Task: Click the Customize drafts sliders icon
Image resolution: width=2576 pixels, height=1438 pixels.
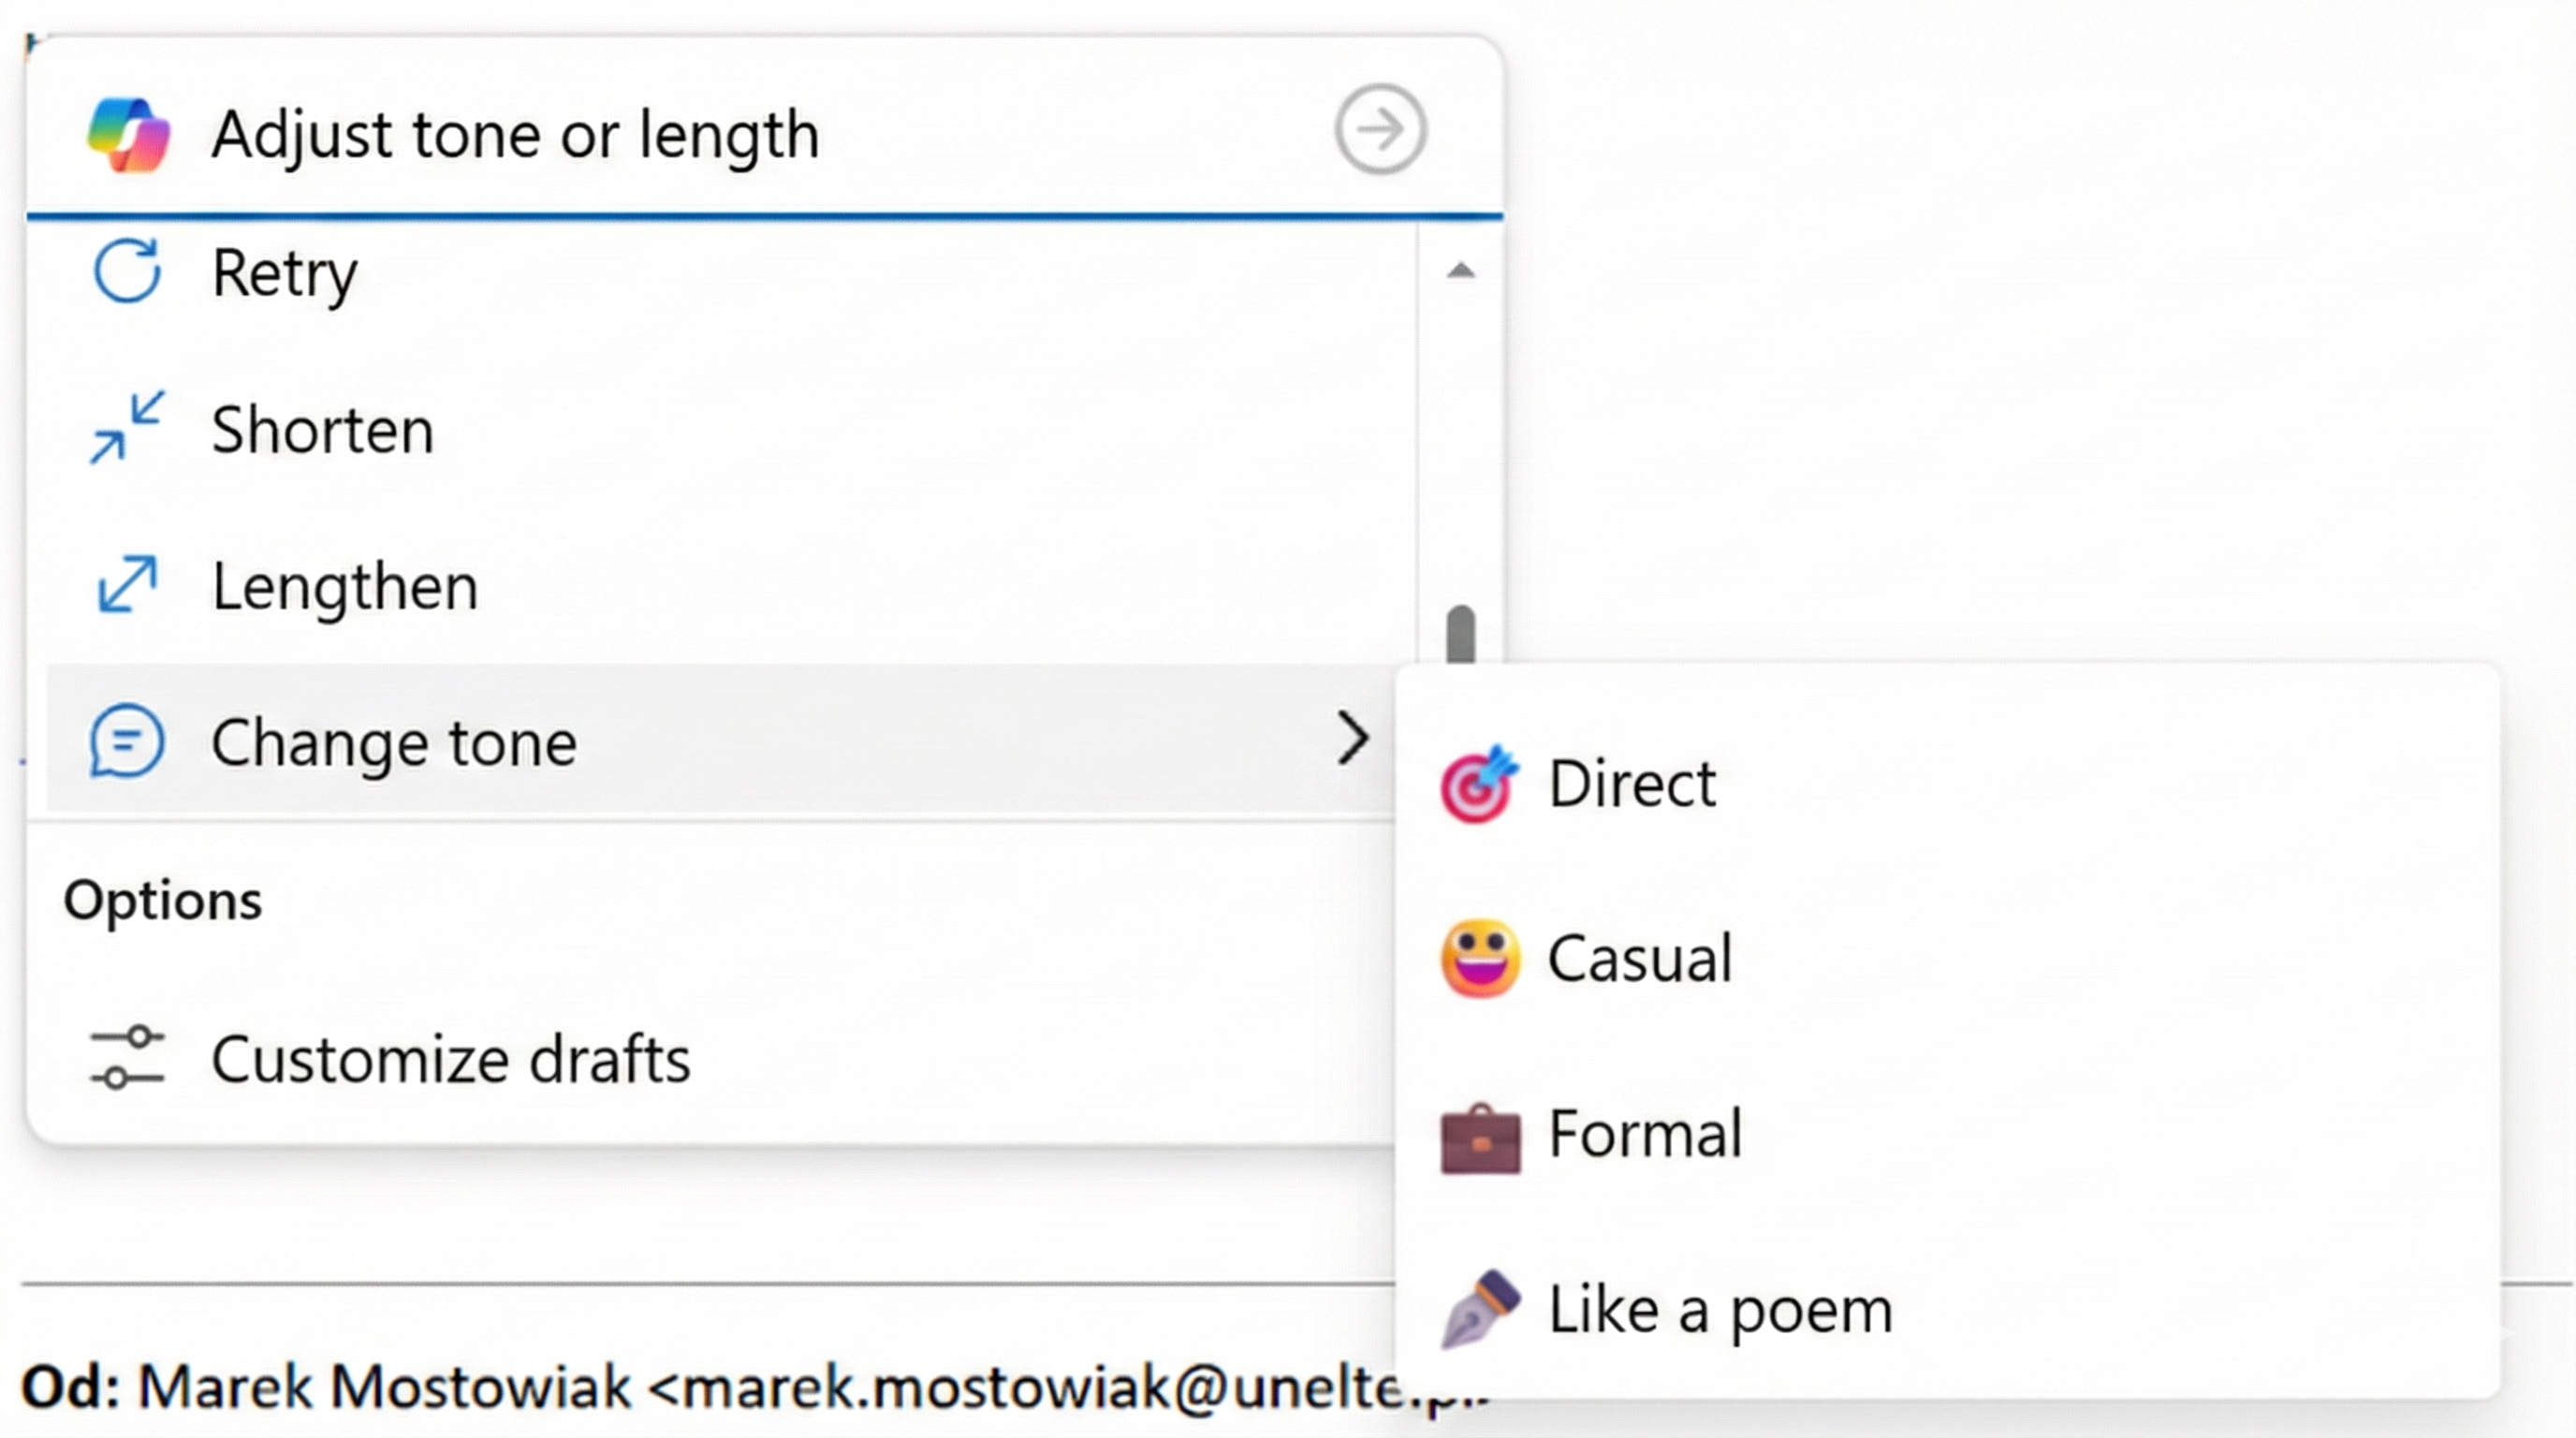Action: pos(127,1057)
